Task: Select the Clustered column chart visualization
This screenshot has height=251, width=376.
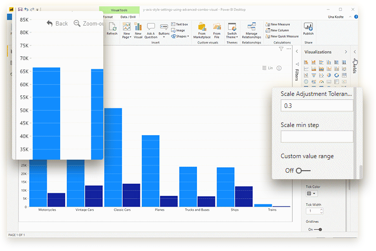Action: click(329, 62)
